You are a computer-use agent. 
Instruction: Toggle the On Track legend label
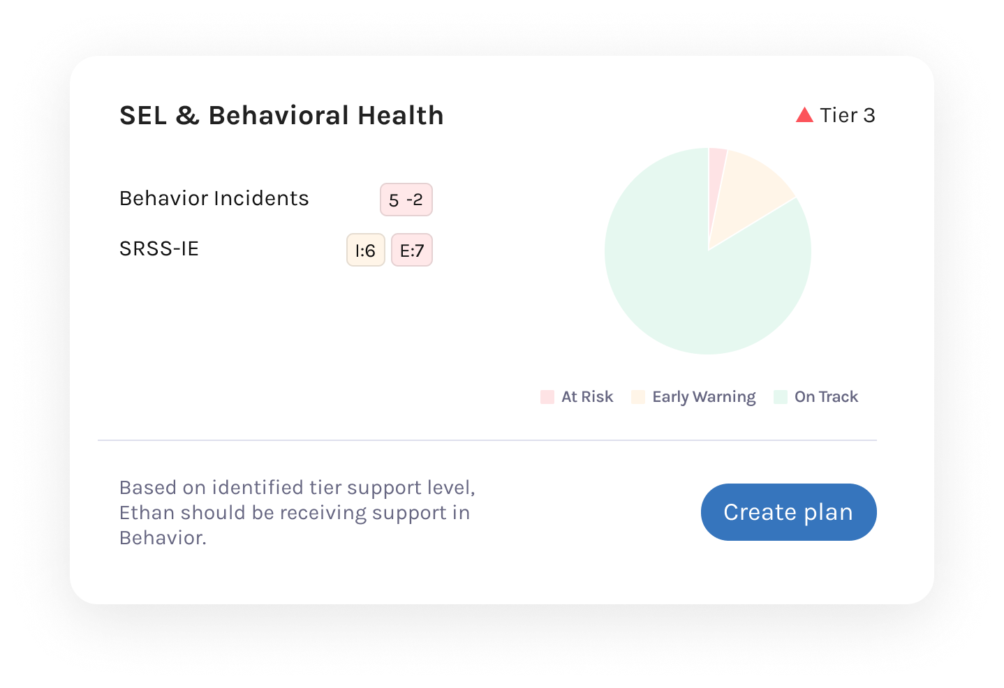pos(826,397)
